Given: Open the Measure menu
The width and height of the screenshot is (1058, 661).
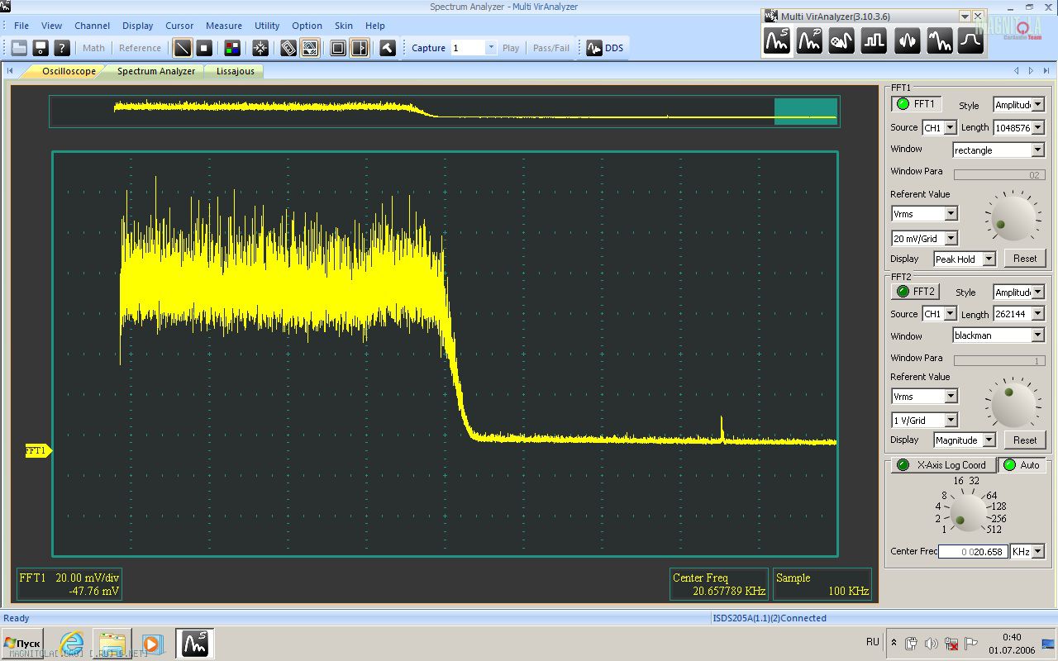Looking at the screenshot, I should coord(224,26).
